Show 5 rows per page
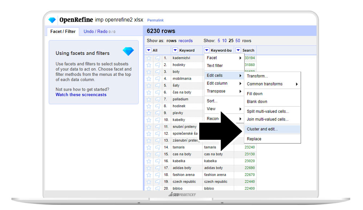363x210 pixels. 219,41
